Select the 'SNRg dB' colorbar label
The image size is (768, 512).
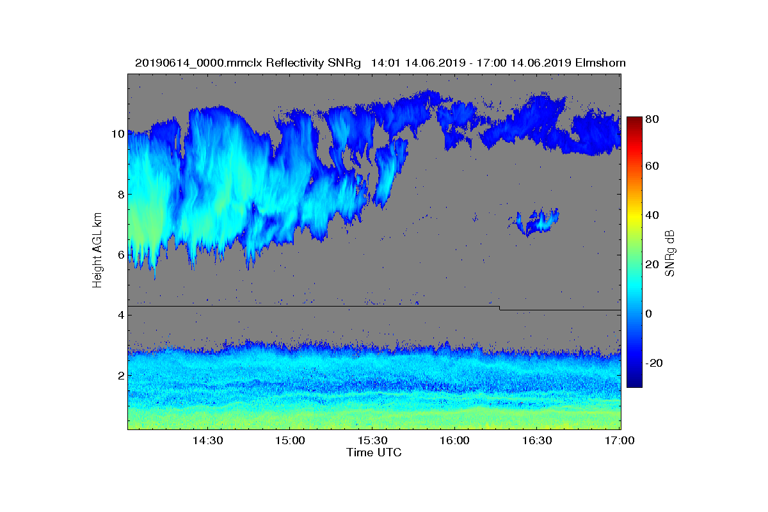tap(671, 253)
